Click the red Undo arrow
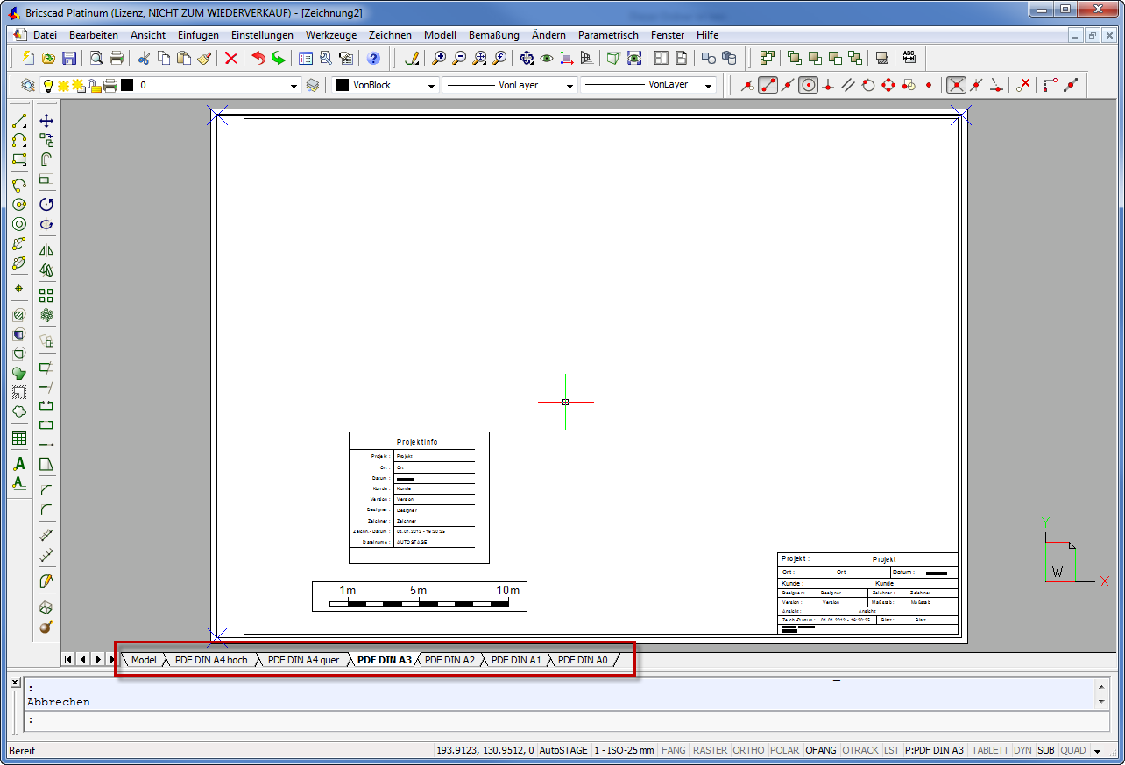Viewport: 1125px width, 765px height. [258, 59]
